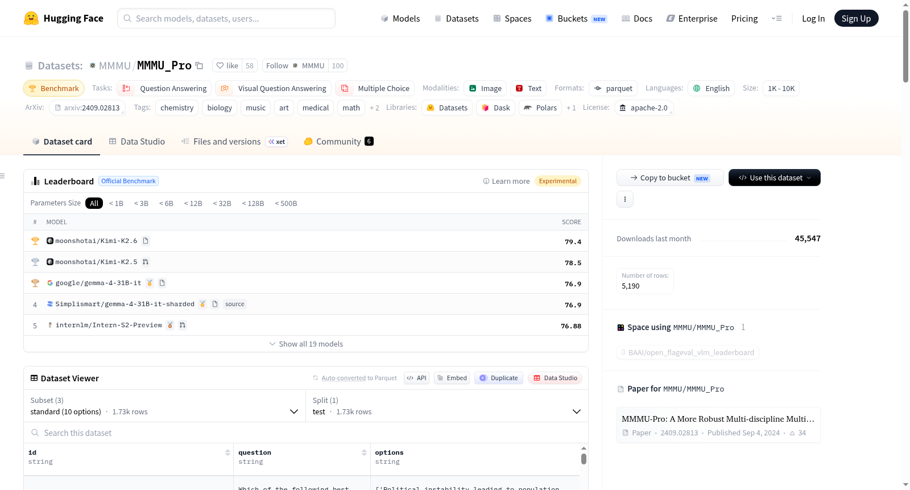Click Copy to bucket button
Viewport: 910px width, 490px height.
pos(670,178)
